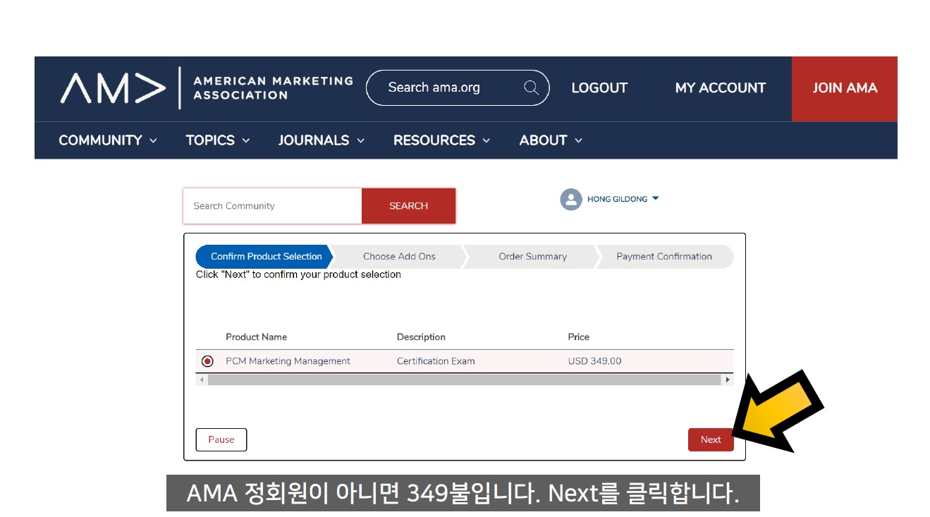This screenshot has height=517, width=930.
Task: Click the AMA logo
Action: click(x=113, y=88)
